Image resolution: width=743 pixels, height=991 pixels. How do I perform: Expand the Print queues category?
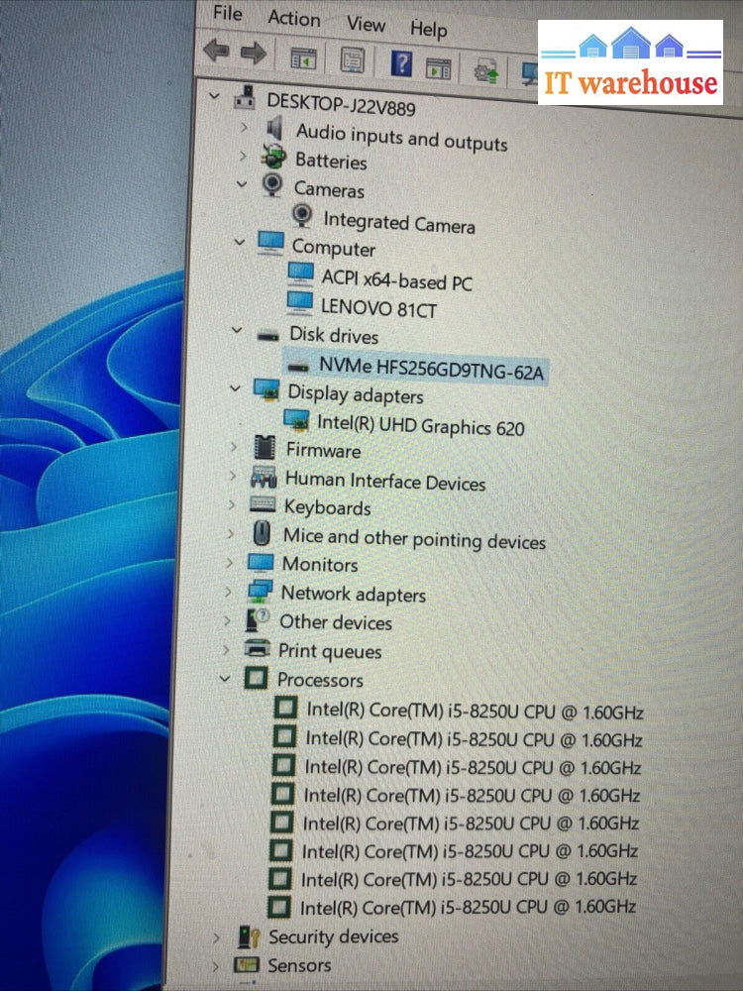click(x=226, y=649)
